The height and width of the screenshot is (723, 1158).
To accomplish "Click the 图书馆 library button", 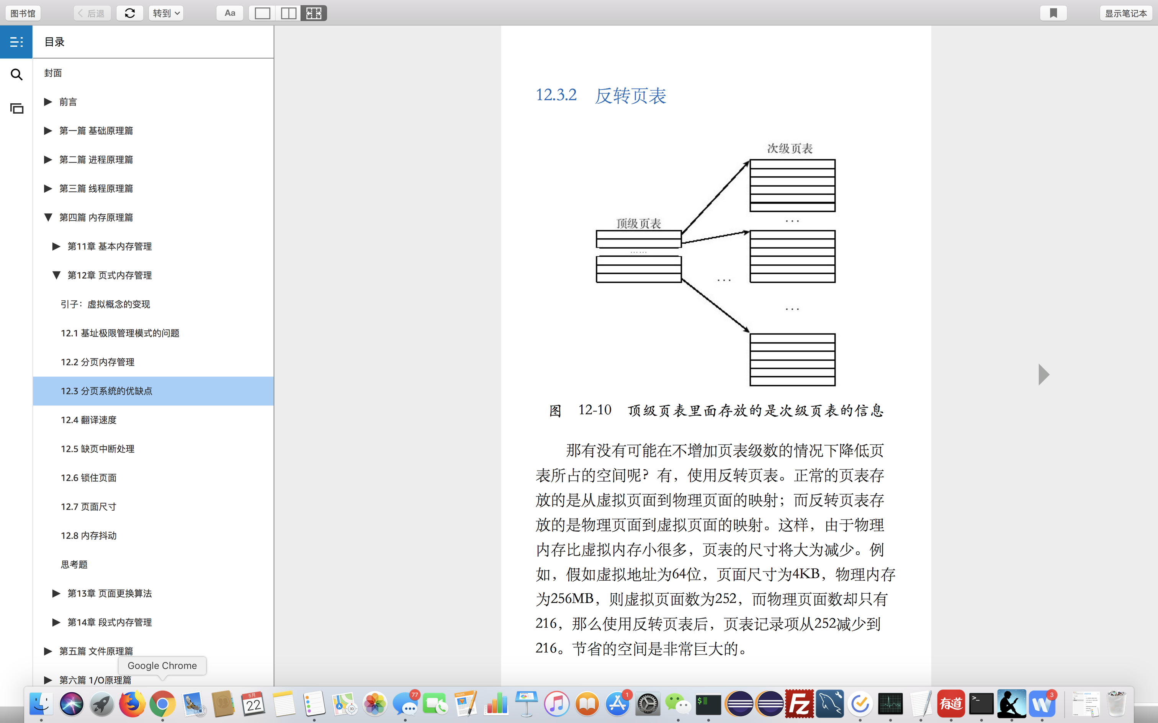I will pos(23,13).
